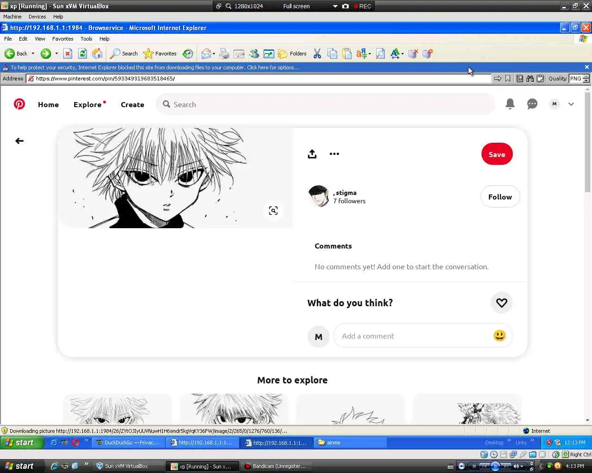
Task: Click the host Sun xVM VirtualBox taskbar item
Action: click(129, 466)
